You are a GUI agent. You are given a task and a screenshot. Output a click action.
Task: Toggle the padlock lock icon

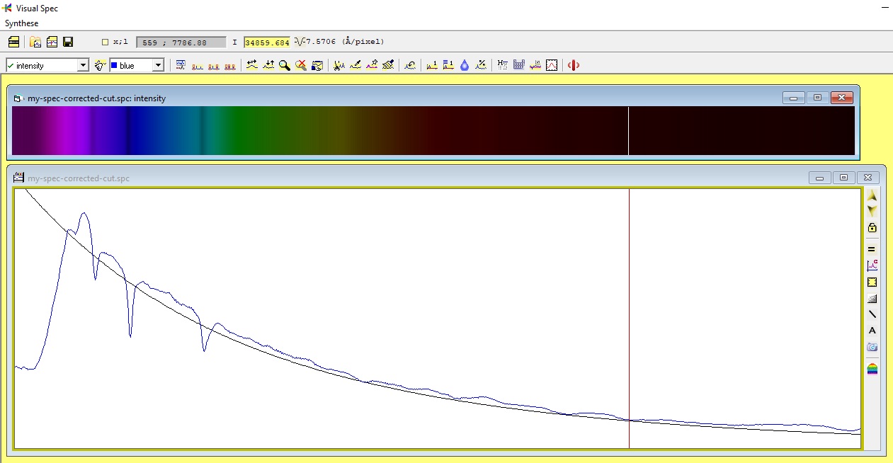click(x=872, y=227)
